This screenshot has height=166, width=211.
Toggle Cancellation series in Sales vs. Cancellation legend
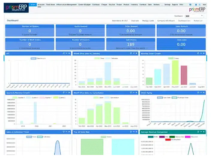click(112, 98)
